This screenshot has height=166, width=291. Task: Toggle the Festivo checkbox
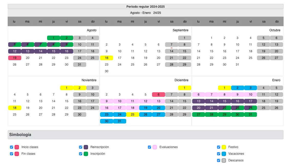(218, 147)
